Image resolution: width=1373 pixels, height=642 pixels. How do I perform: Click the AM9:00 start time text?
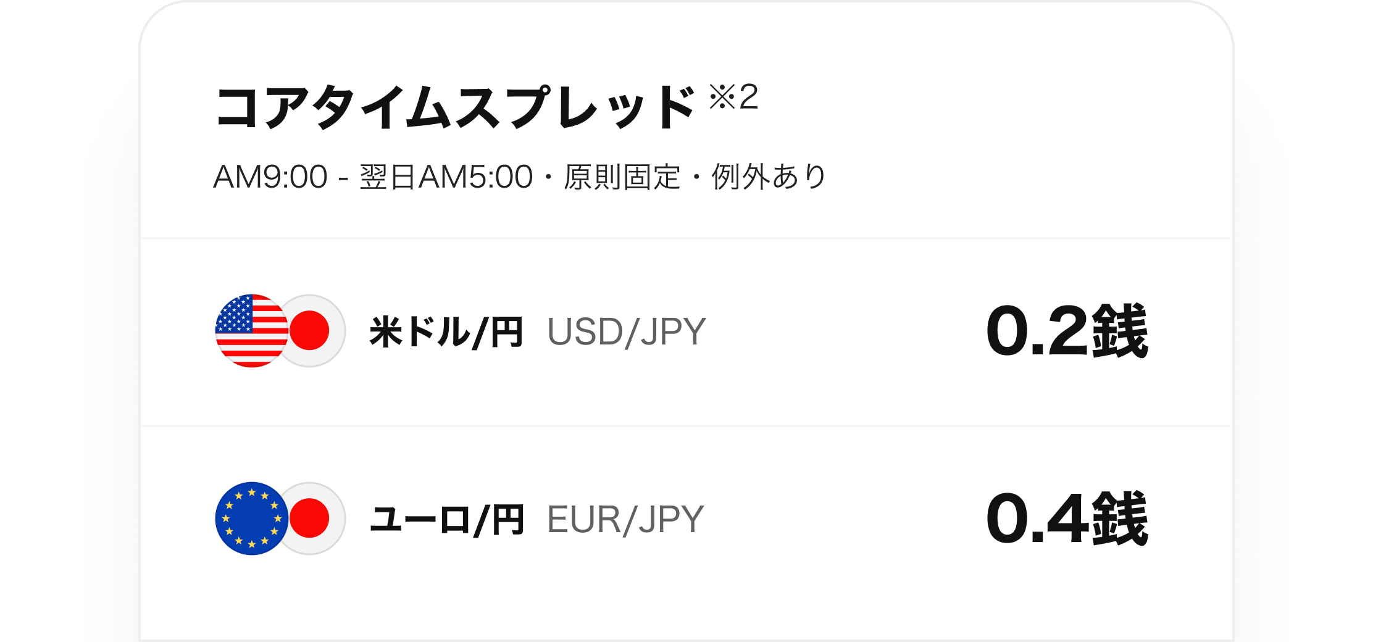pyautogui.click(x=270, y=177)
